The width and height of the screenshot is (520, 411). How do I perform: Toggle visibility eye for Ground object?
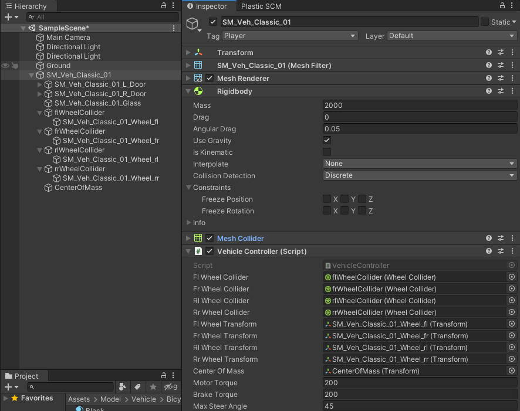click(5, 66)
